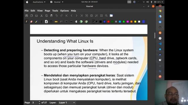Expand the Xournal app menu in top bar
The image size is (188, 105).
pos(57,2)
